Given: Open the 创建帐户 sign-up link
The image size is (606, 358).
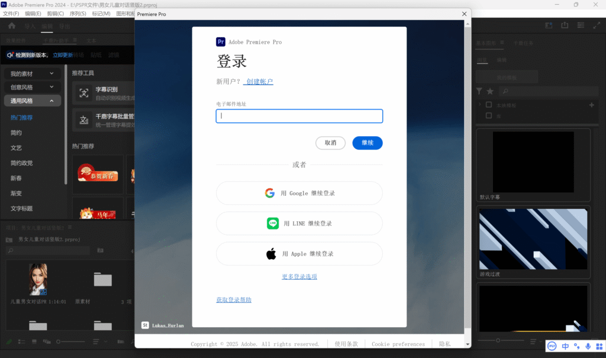Looking at the screenshot, I should tap(258, 82).
